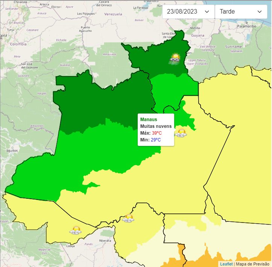Click the rainy weather icon in Roraima

coord(175,58)
